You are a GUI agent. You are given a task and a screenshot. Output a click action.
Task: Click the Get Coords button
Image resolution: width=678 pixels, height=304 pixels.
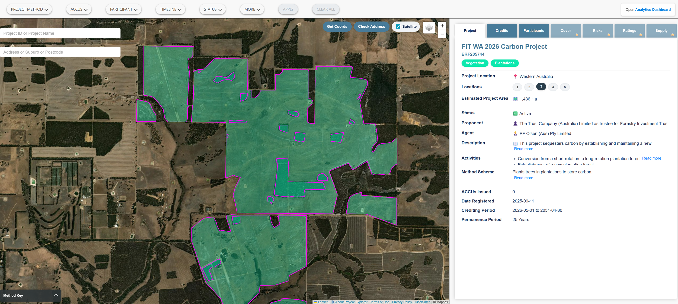pyautogui.click(x=337, y=27)
